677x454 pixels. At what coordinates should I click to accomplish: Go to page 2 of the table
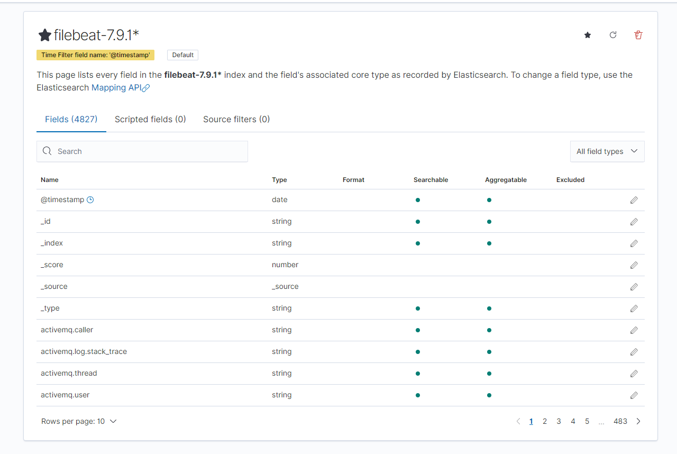(545, 422)
